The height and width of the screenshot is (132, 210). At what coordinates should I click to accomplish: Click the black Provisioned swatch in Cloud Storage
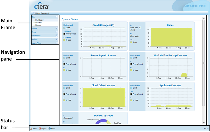[x=64, y=34]
